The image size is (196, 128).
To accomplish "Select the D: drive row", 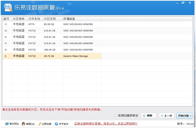I will click(52, 31).
